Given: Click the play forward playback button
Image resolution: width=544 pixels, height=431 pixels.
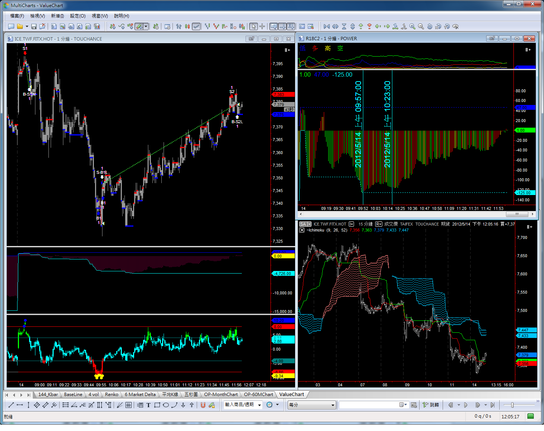Looking at the screenshot, I should tap(466, 405).
